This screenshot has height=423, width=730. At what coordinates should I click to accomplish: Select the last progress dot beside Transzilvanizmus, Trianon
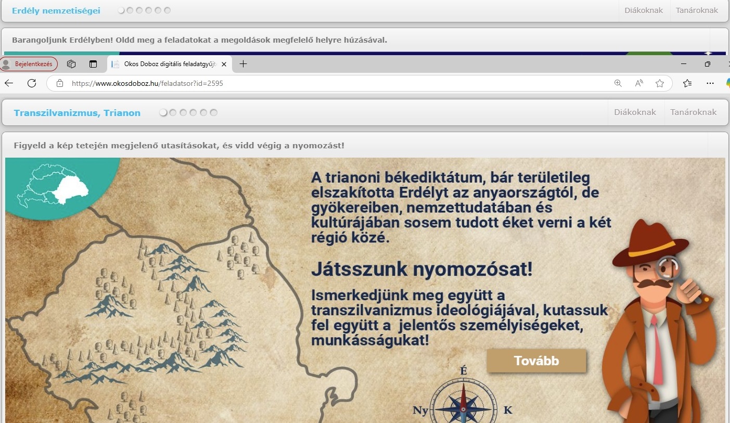pyautogui.click(x=213, y=113)
